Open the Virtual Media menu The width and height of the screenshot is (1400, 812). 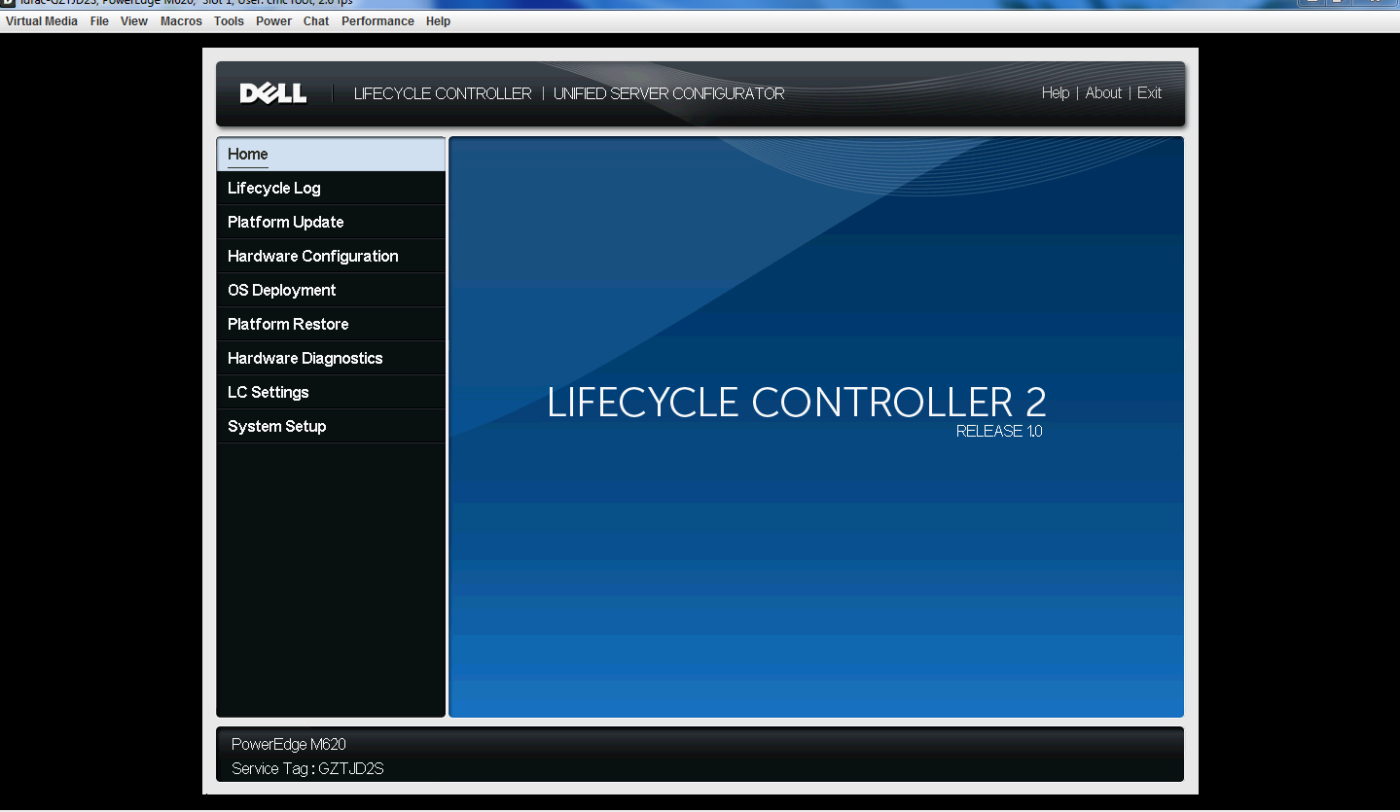click(42, 21)
